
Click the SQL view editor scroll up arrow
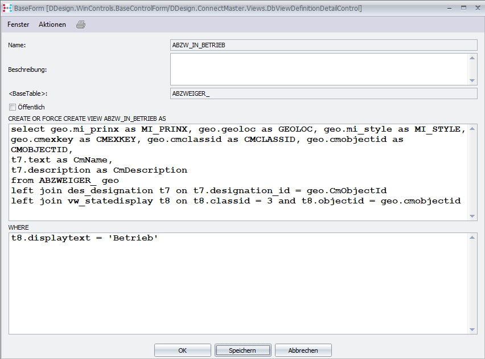point(472,129)
